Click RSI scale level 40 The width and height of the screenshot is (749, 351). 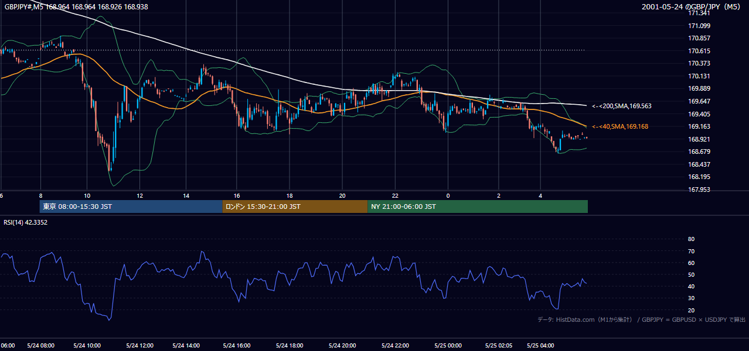pos(691,286)
